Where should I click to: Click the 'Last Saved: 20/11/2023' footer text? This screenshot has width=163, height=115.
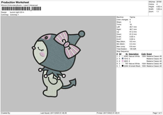point(54,113)
